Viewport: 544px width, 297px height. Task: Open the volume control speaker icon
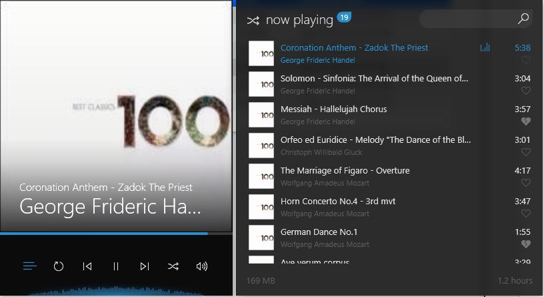[x=202, y=266]
